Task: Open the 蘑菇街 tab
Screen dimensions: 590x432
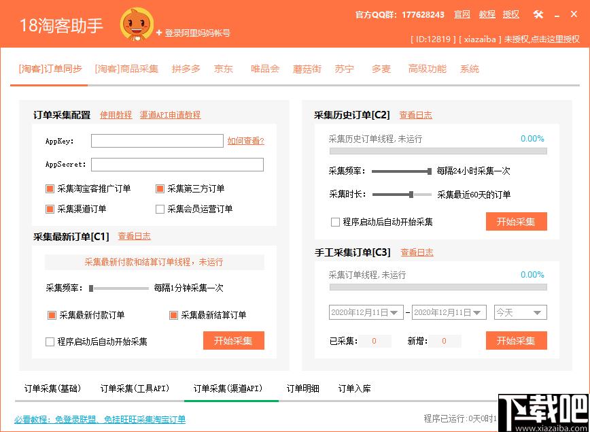Action: click(307, 69)
